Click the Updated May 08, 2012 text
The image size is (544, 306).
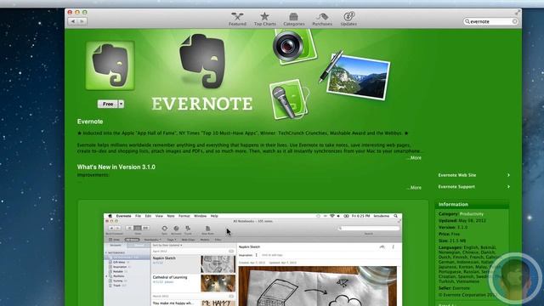[462, 221]
